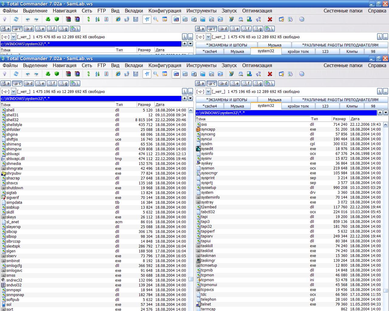The width and height of the screenshot is (389, 311).
Task: Expand directory history arrow in lower window's right panel
Action: (386, 113)
